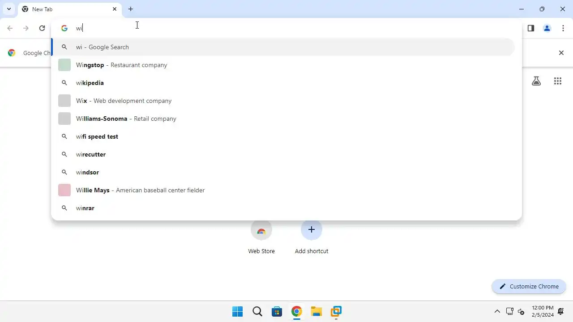Screen dimensions: 573x322
Task: Select the New Tab tab
Action: click(x=69, y=9)
